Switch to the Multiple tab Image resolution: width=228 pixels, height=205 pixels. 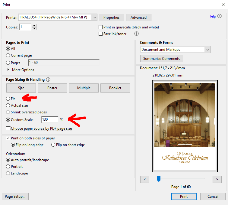[x=84, y=88]
